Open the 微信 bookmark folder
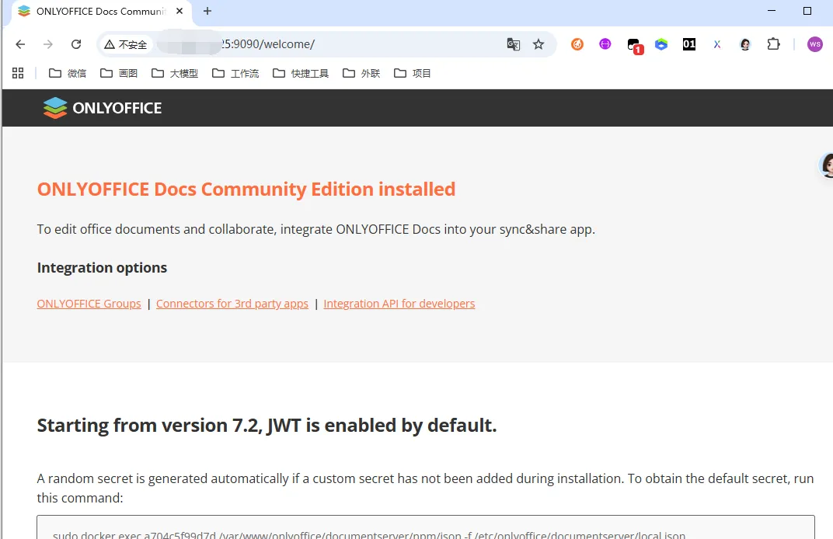Image resolution: width=833 pixels, height=539 pixels. point(68,73)
